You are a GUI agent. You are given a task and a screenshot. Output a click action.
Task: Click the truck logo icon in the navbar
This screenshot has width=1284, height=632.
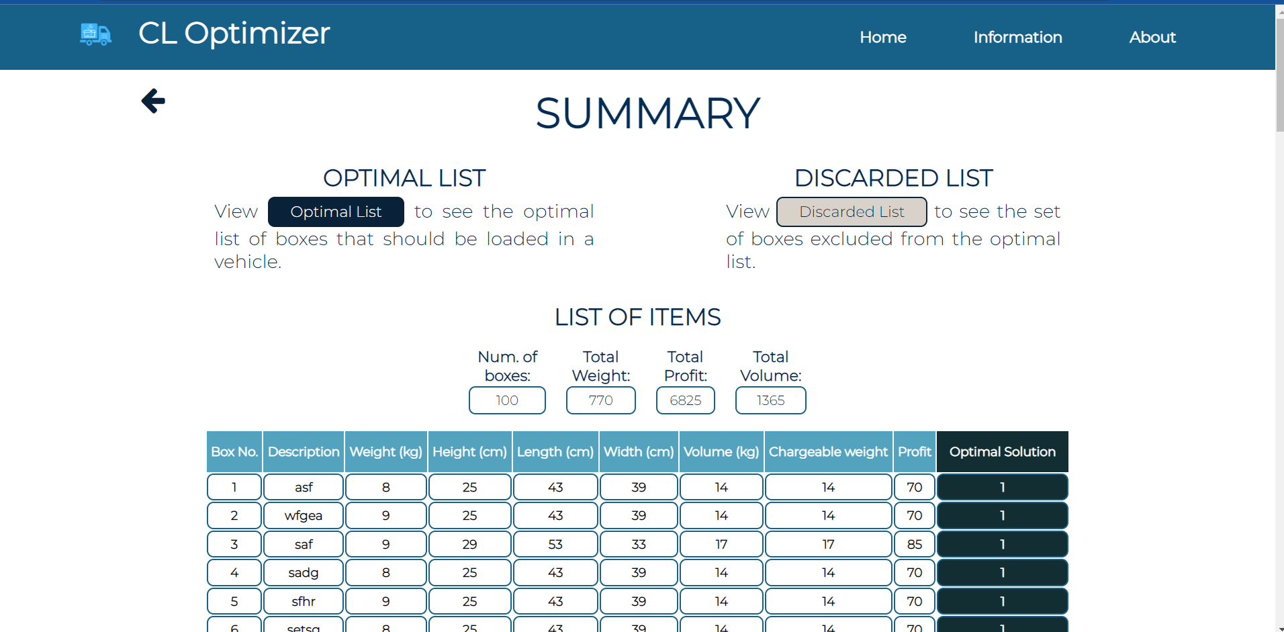pyautogui.click(x=95, y=35)
